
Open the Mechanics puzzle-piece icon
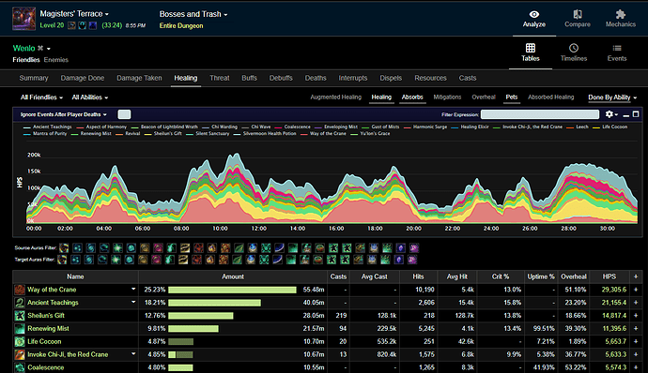click(621, 14)
